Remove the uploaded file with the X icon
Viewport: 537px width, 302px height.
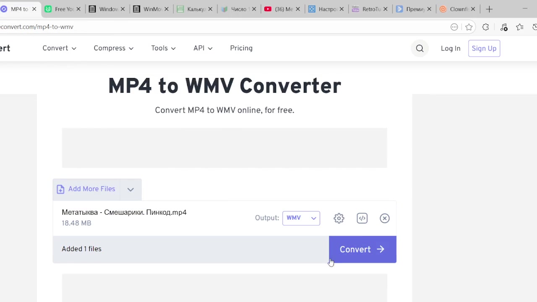385,218
